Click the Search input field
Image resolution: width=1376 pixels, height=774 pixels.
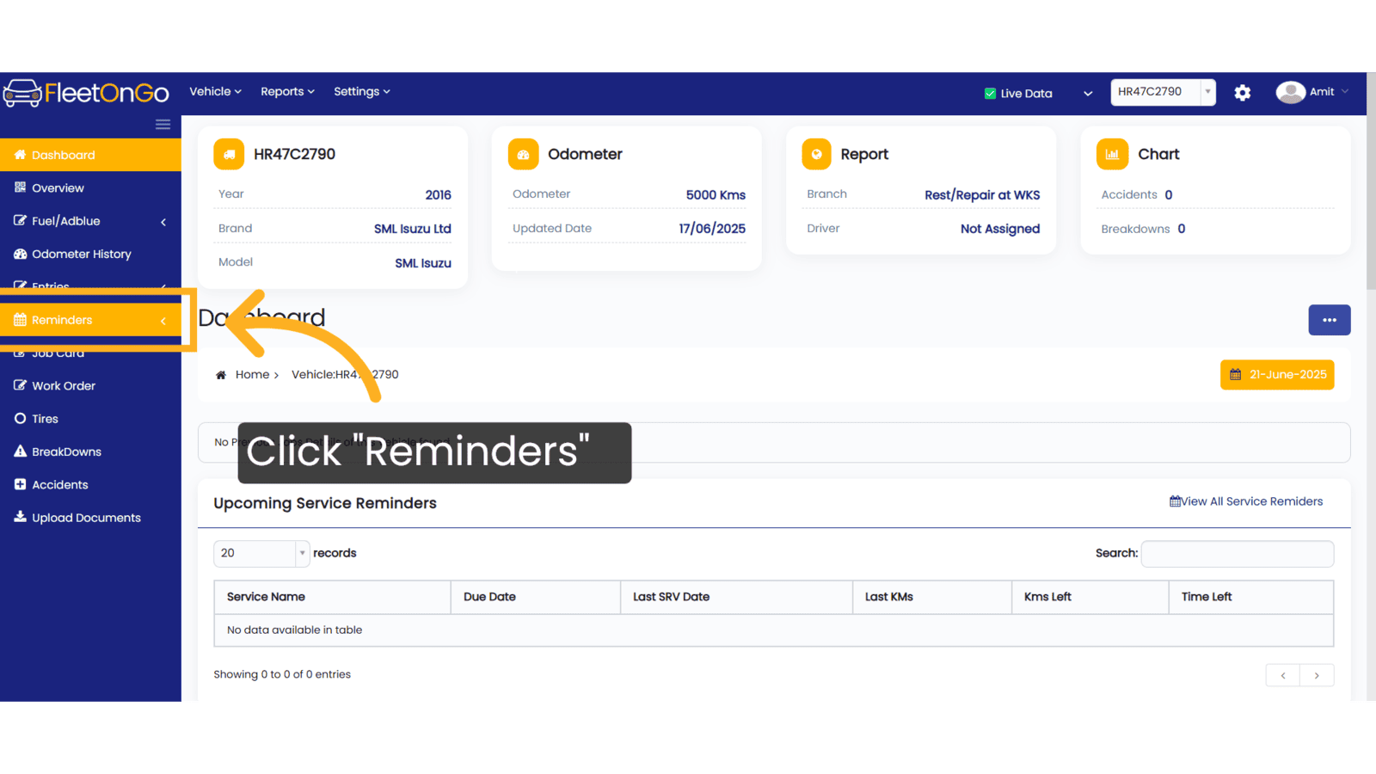tap(1238, 553)
